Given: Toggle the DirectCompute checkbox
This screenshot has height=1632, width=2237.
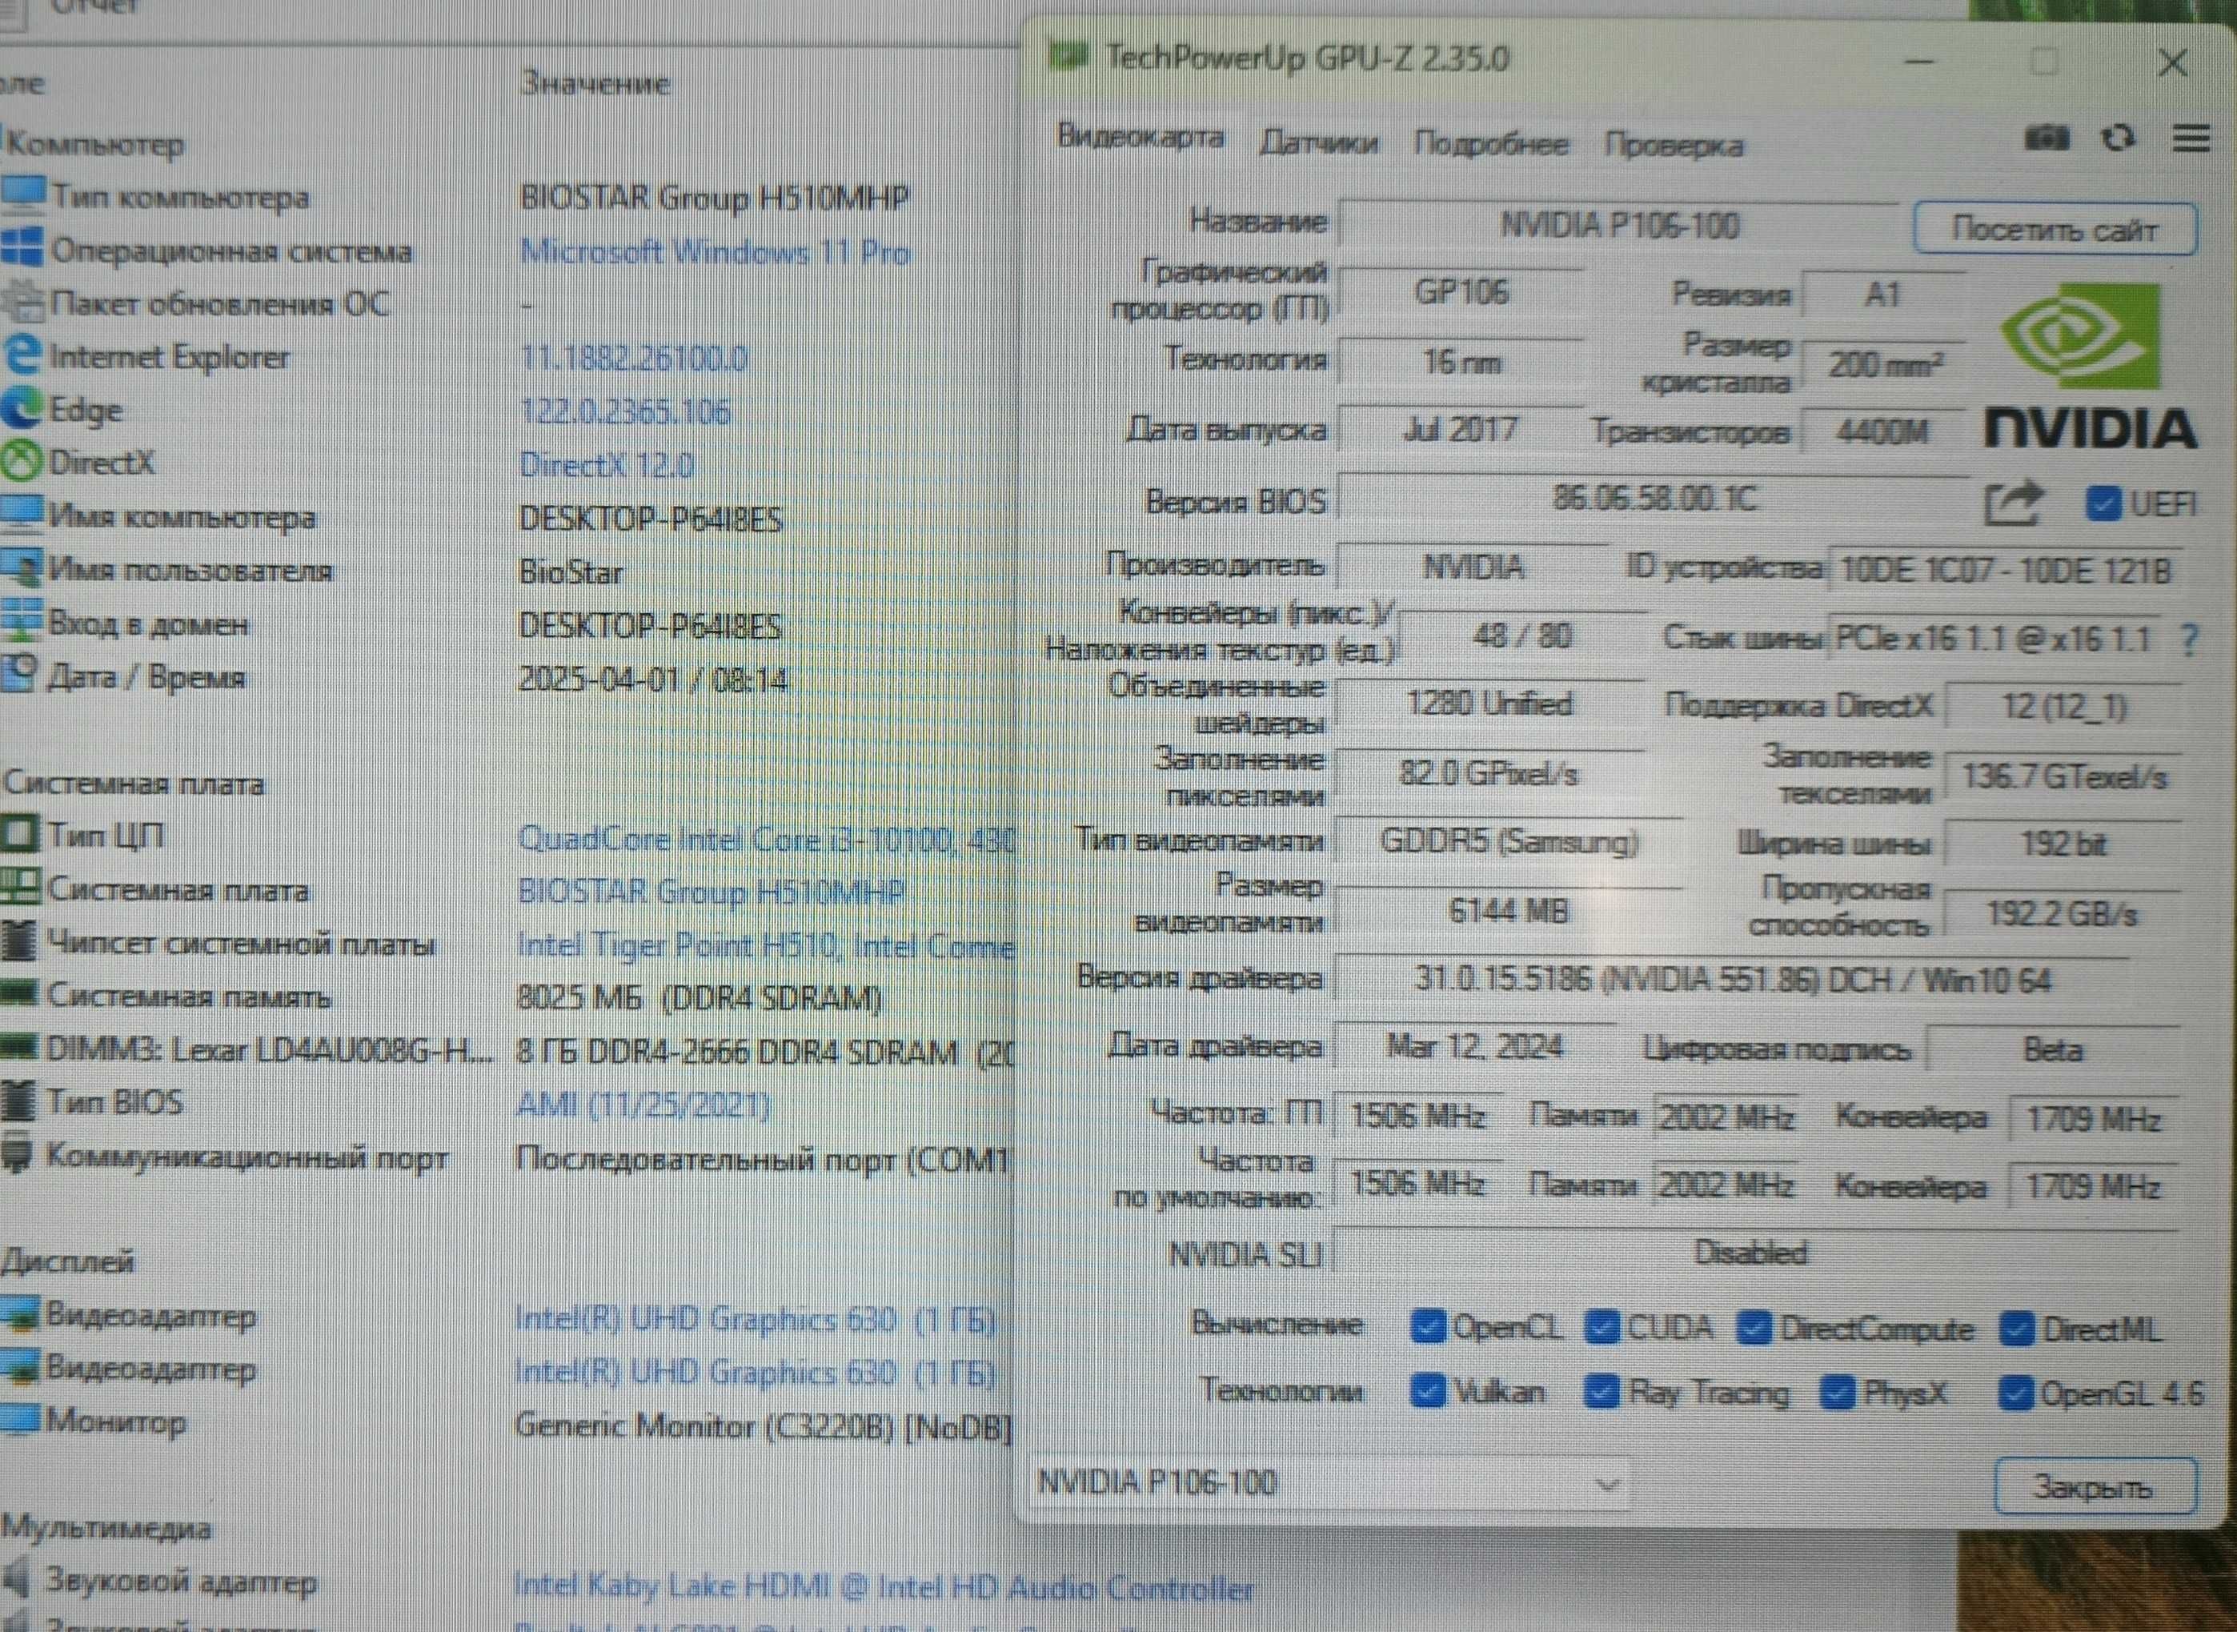Looking at the screenshot, I should point(1754,1329).
